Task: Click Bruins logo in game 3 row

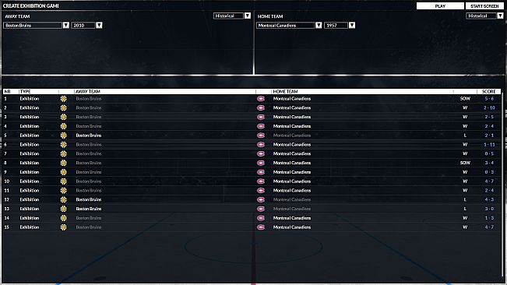Action: [x=63, y=117]
